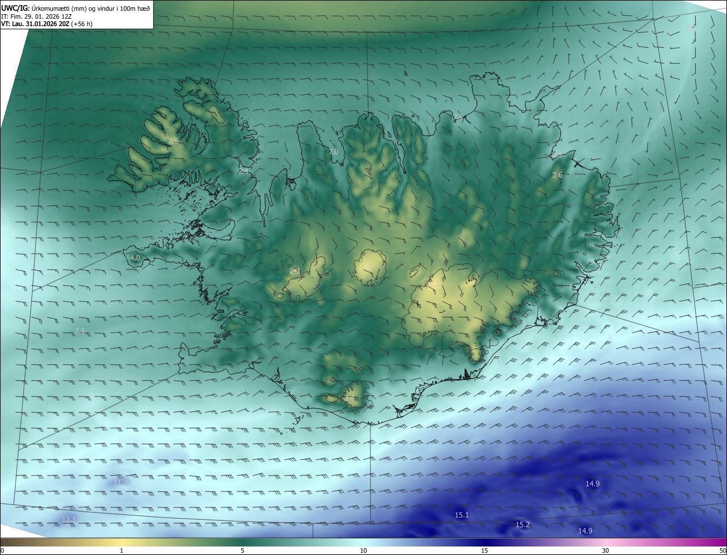Viewport: 727px width, 555px height.
Task: Select the 30 tick label on the legend
Action: point(605,550)
